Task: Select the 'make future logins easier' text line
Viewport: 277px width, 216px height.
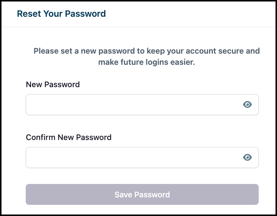Action: (x=146, y=63)
